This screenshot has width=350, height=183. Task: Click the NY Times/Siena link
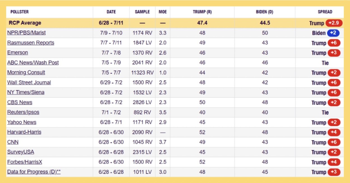(26, 92)
